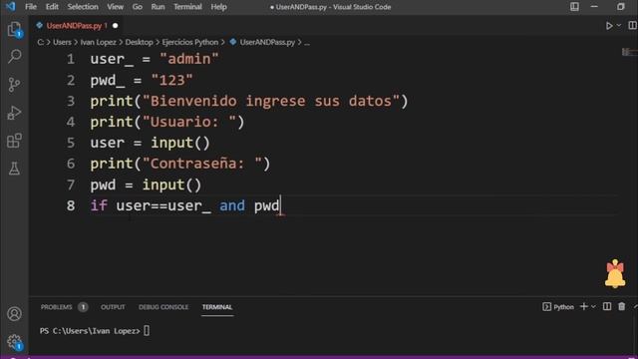
Task: Toggle the layout panel icon in title bar
Action: 574,7
